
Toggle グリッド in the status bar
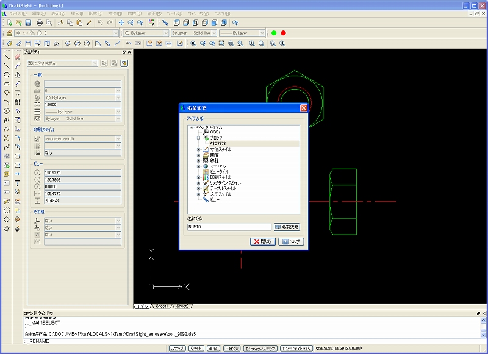tap(196, 349)
